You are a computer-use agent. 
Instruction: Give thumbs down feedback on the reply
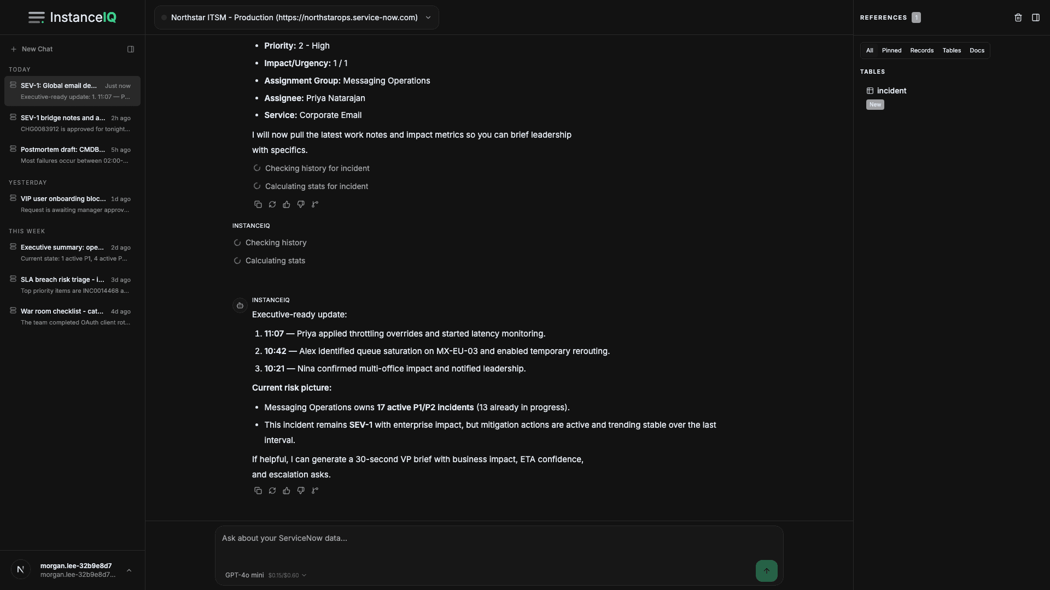click(300, 490)
